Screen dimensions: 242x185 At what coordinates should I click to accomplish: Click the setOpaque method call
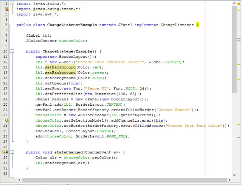point(56,83)
